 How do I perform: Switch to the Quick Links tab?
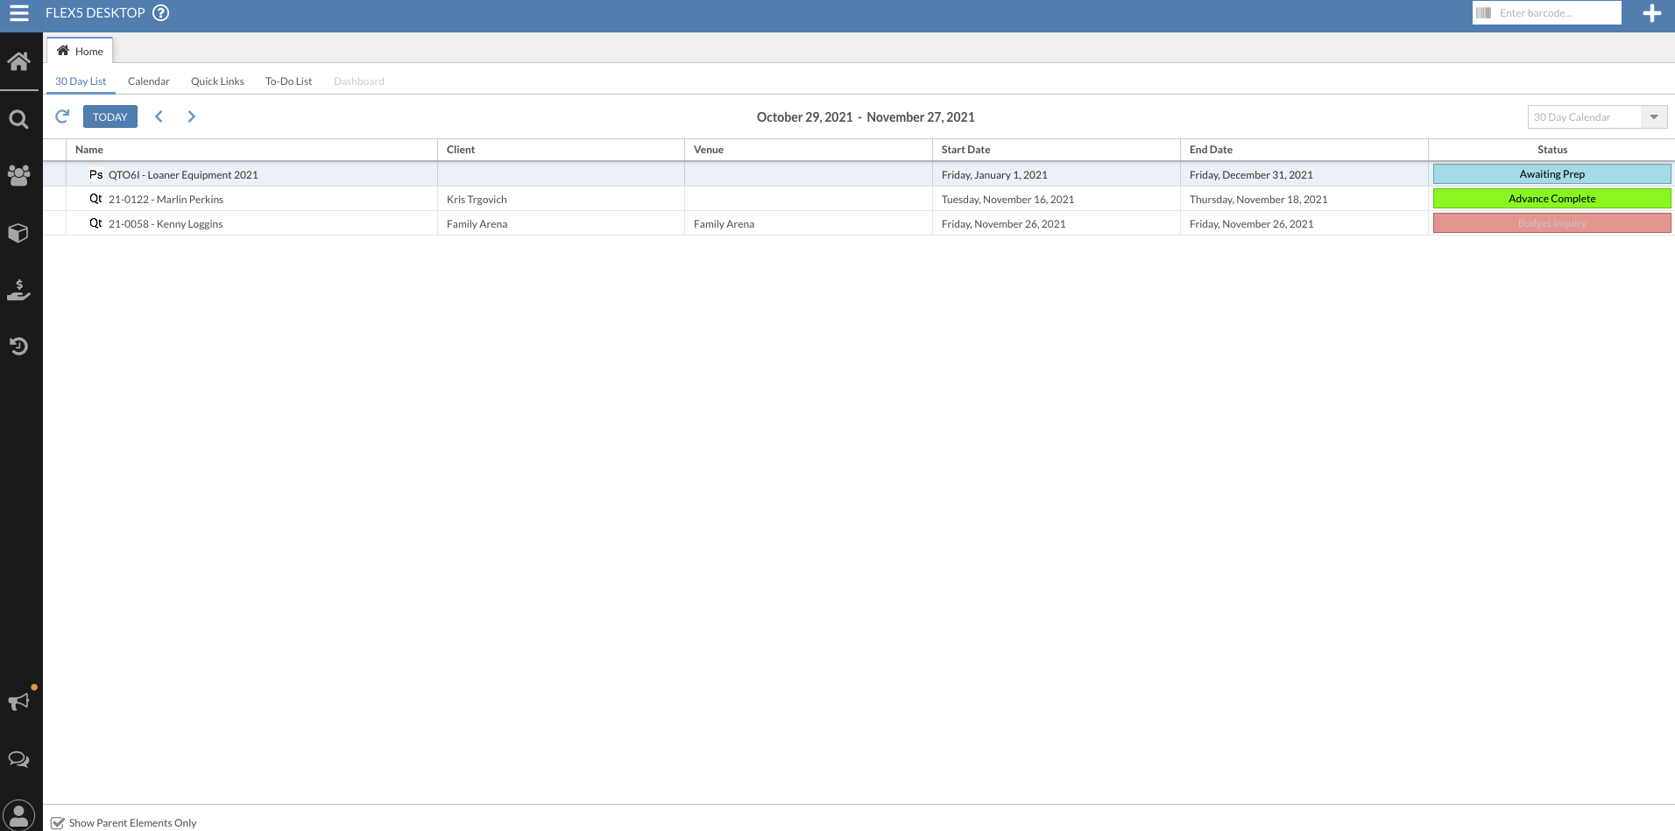tap(217, 81)
